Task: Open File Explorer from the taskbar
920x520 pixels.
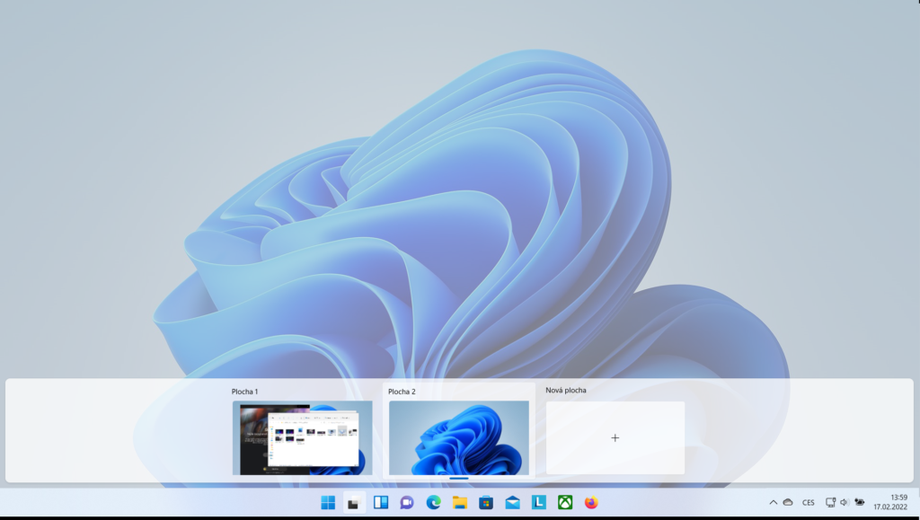Action: (459, 502)
